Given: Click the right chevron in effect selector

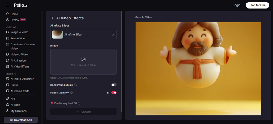Looking at the screenshot, I should [113, 35].
